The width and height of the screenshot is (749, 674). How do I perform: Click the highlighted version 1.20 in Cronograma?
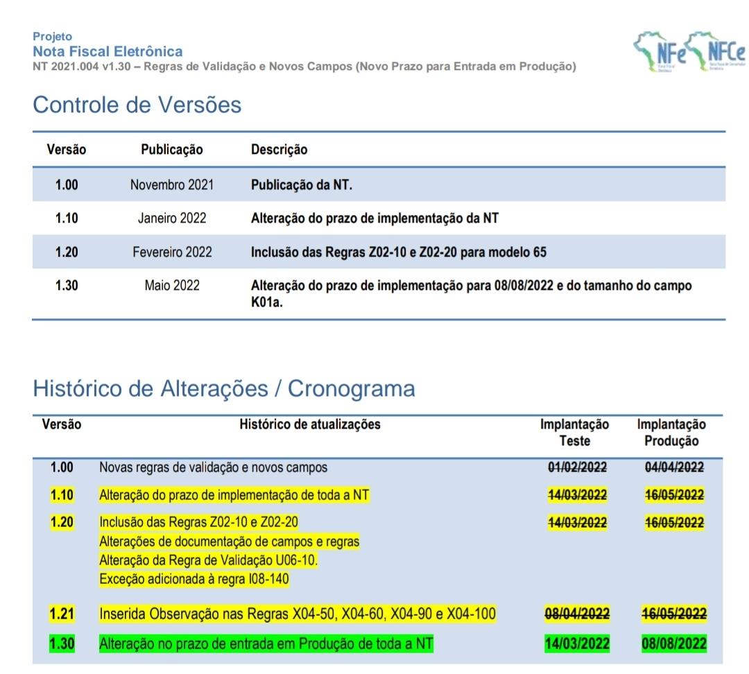(62, 522)
